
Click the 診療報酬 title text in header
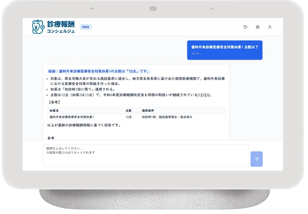coord(61,24)
